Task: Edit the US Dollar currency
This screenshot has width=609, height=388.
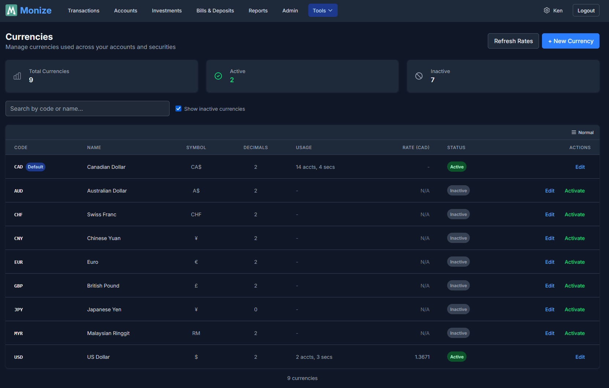Action: click(x=580, y=357)
